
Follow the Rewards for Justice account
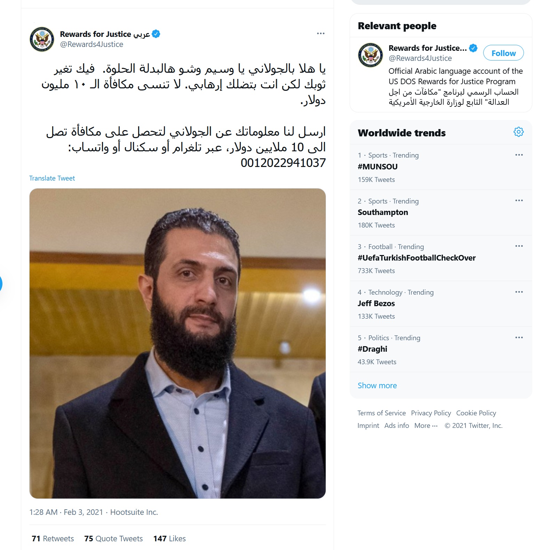click(x=503, y=53)
